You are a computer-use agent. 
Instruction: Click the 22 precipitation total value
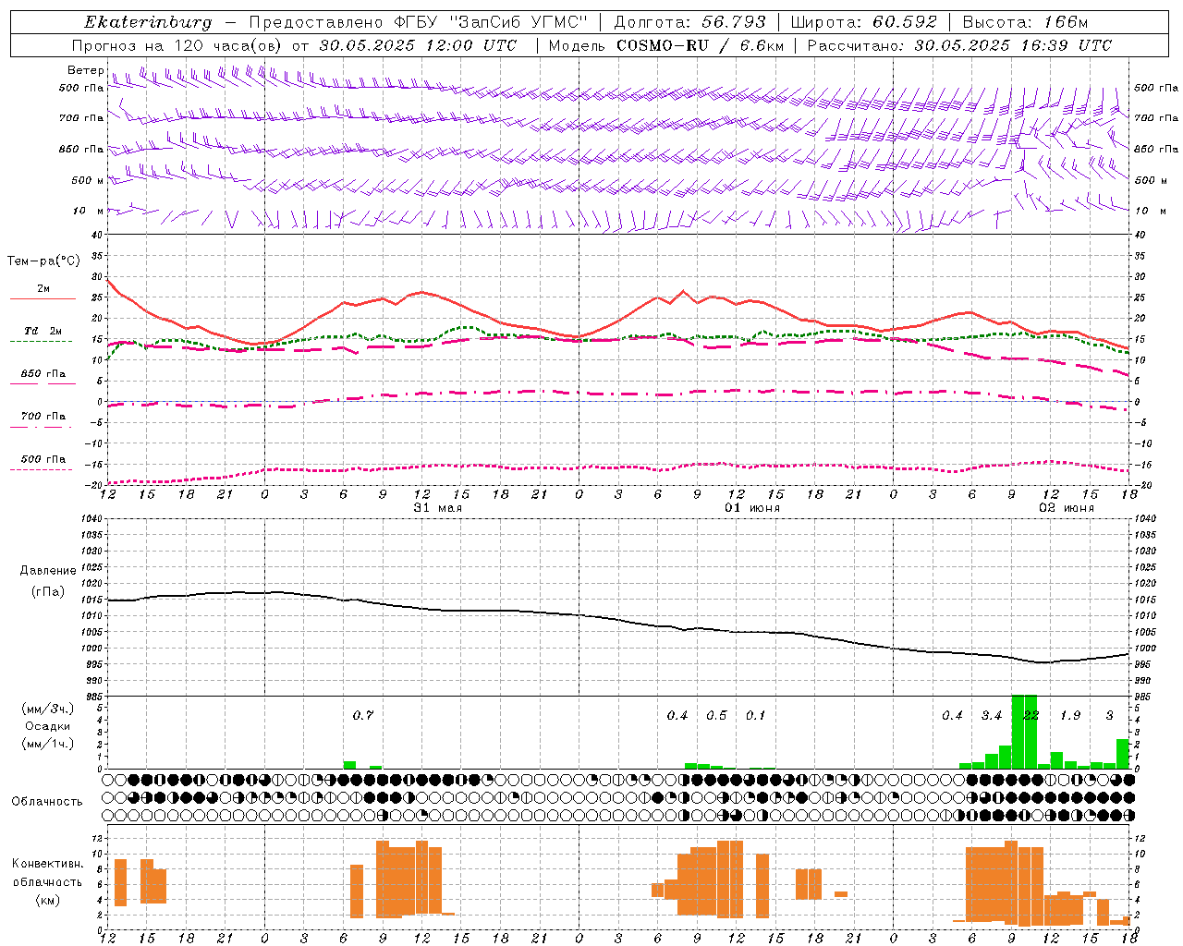[x=1031, y=715]
